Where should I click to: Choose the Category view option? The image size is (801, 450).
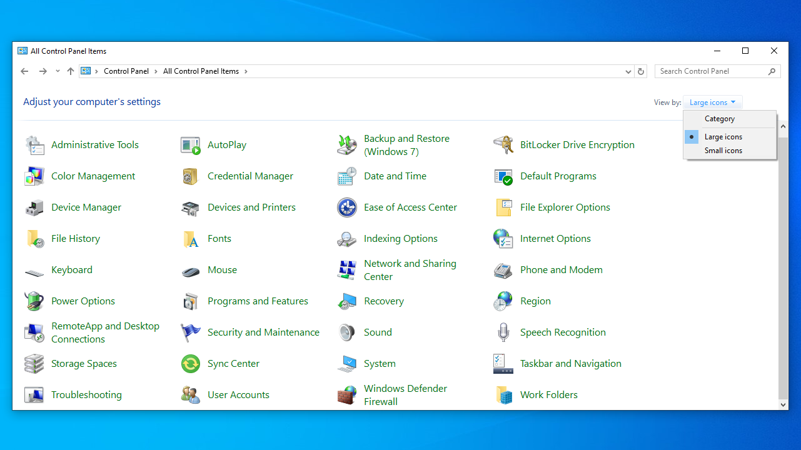pyautogui.click(x=719, y=119)
